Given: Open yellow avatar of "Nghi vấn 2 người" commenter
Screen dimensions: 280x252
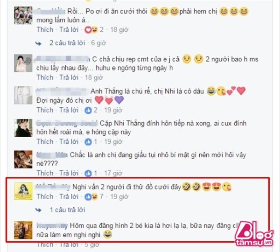Looking at the screenshot, I should tap(23, 191).
